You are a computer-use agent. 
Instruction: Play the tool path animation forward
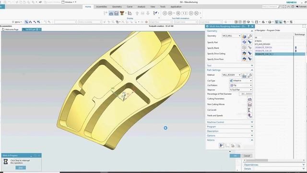point(191,13)
